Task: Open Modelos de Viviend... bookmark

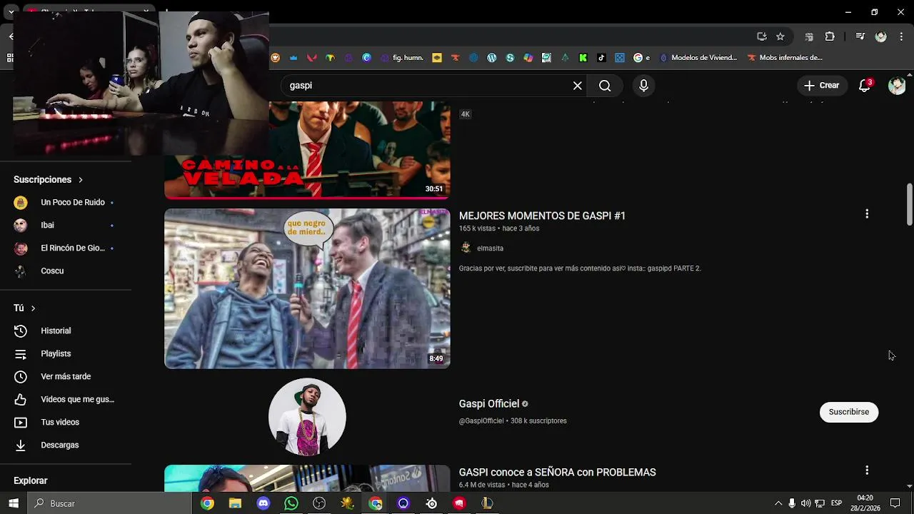Action: [698, 58]
